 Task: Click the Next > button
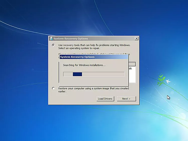126,99
